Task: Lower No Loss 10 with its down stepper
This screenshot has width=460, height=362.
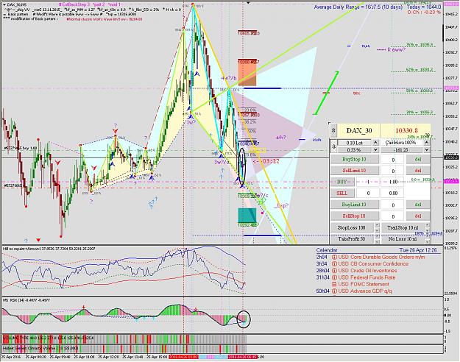Action: click(x=428, y=242)
